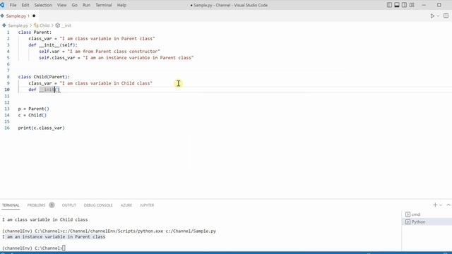The width and height of the screenshot is (452, 254).
Task: Create a new terminal with plus icon
Action: click(x=435, y=205)
